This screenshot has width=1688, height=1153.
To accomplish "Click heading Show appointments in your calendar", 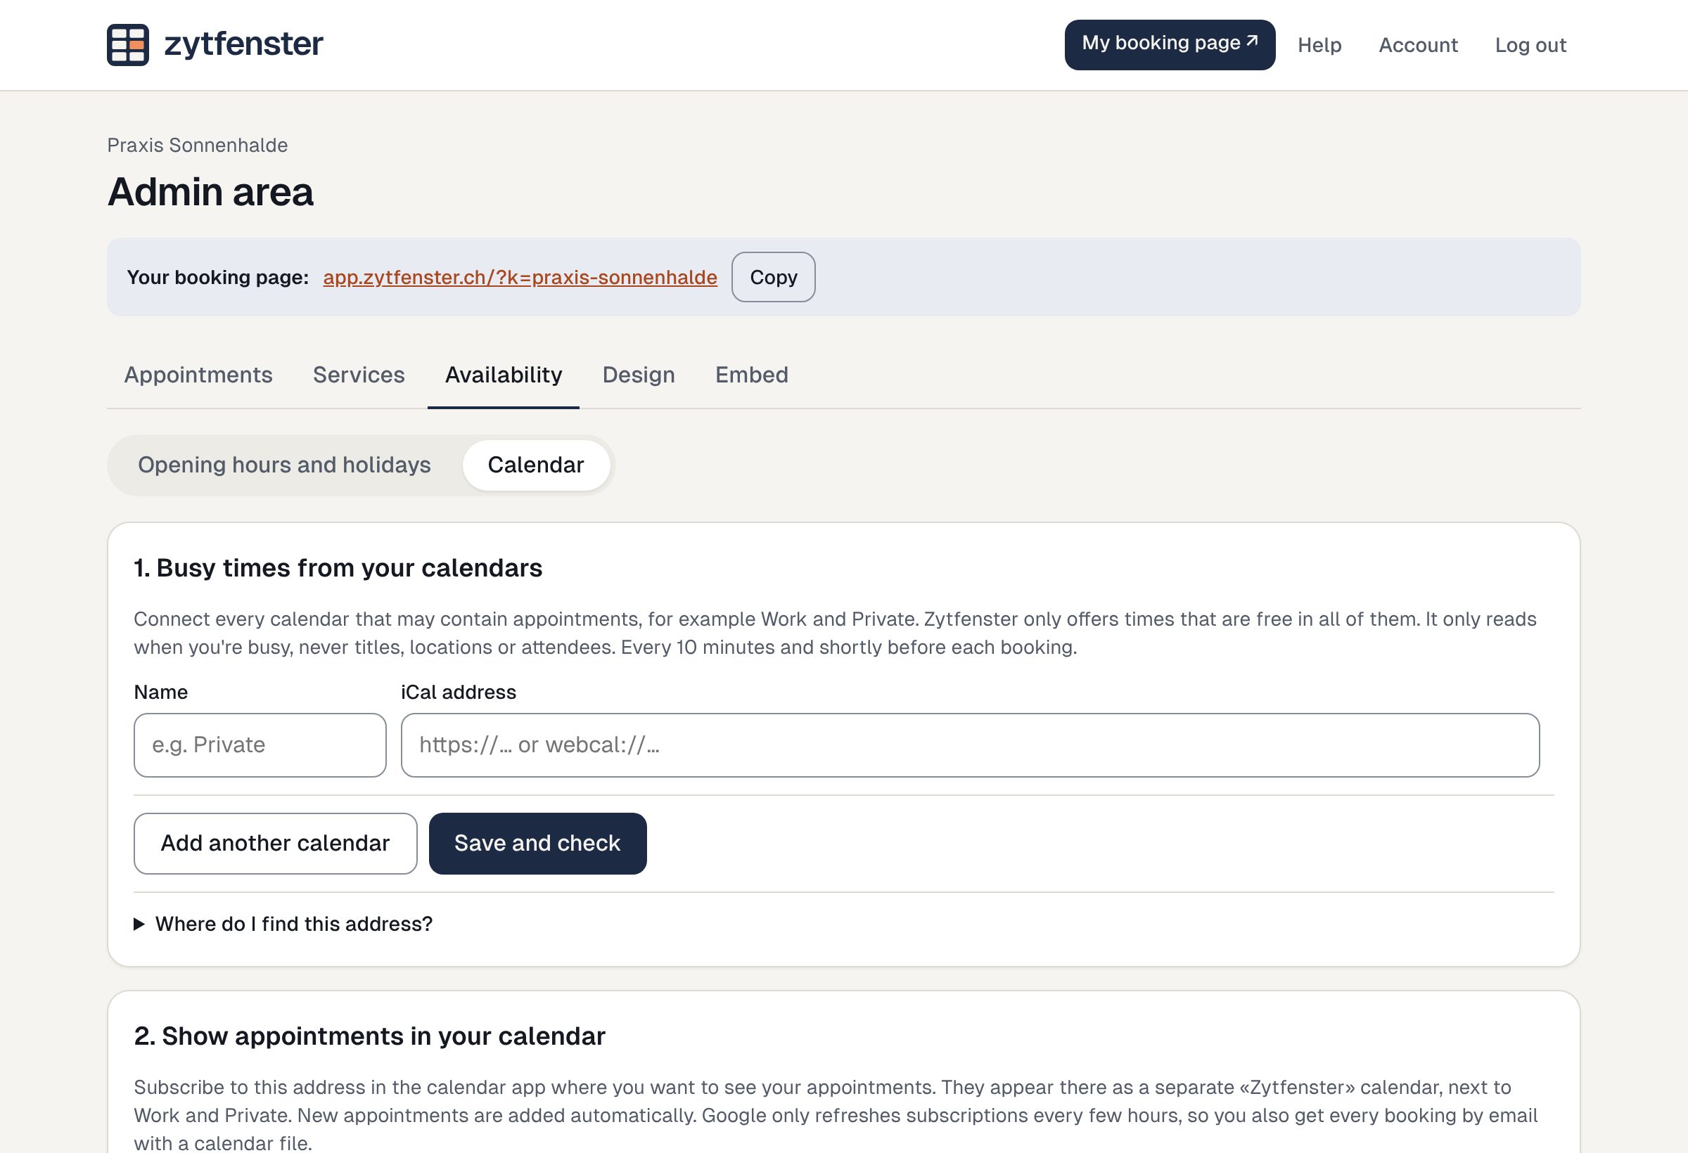I will coord(369,1036).
